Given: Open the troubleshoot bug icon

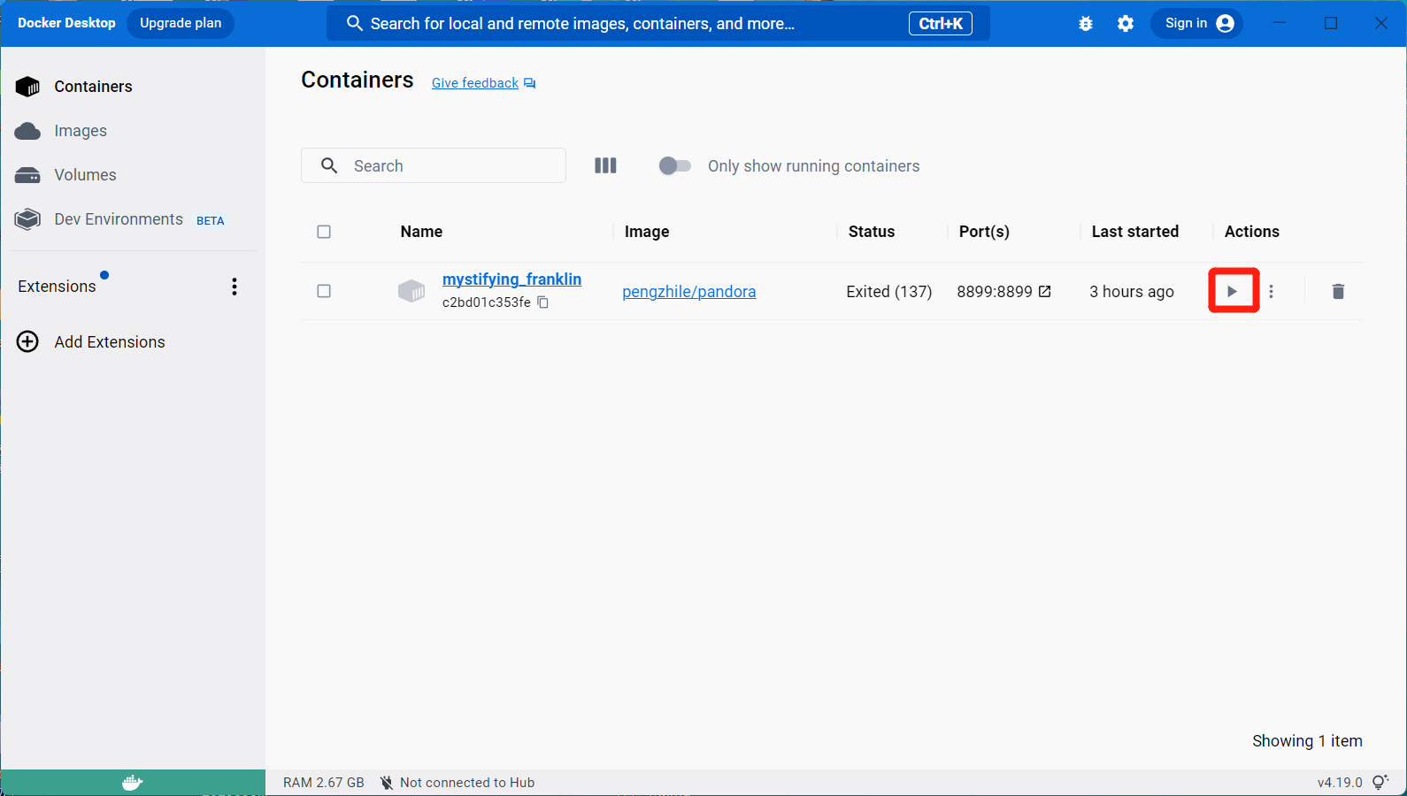Looking at the screenshot, I should 1086,24.
